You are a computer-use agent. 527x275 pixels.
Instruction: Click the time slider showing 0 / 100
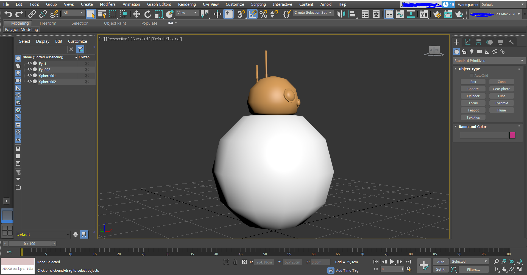29,244
